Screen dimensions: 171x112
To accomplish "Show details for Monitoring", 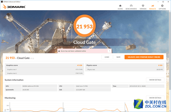I will pyautogui.click(x=155, y=98).
